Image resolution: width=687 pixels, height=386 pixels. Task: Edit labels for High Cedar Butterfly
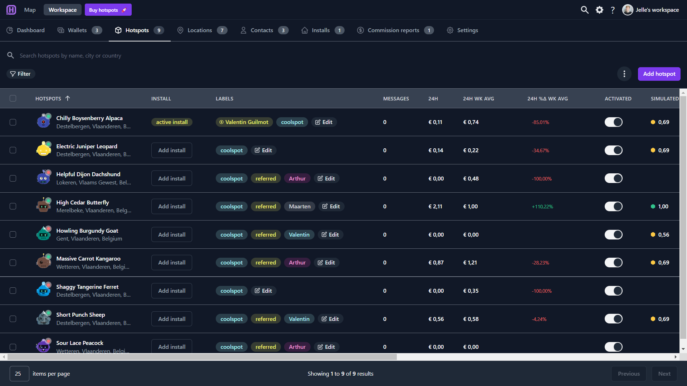[331, 206]
